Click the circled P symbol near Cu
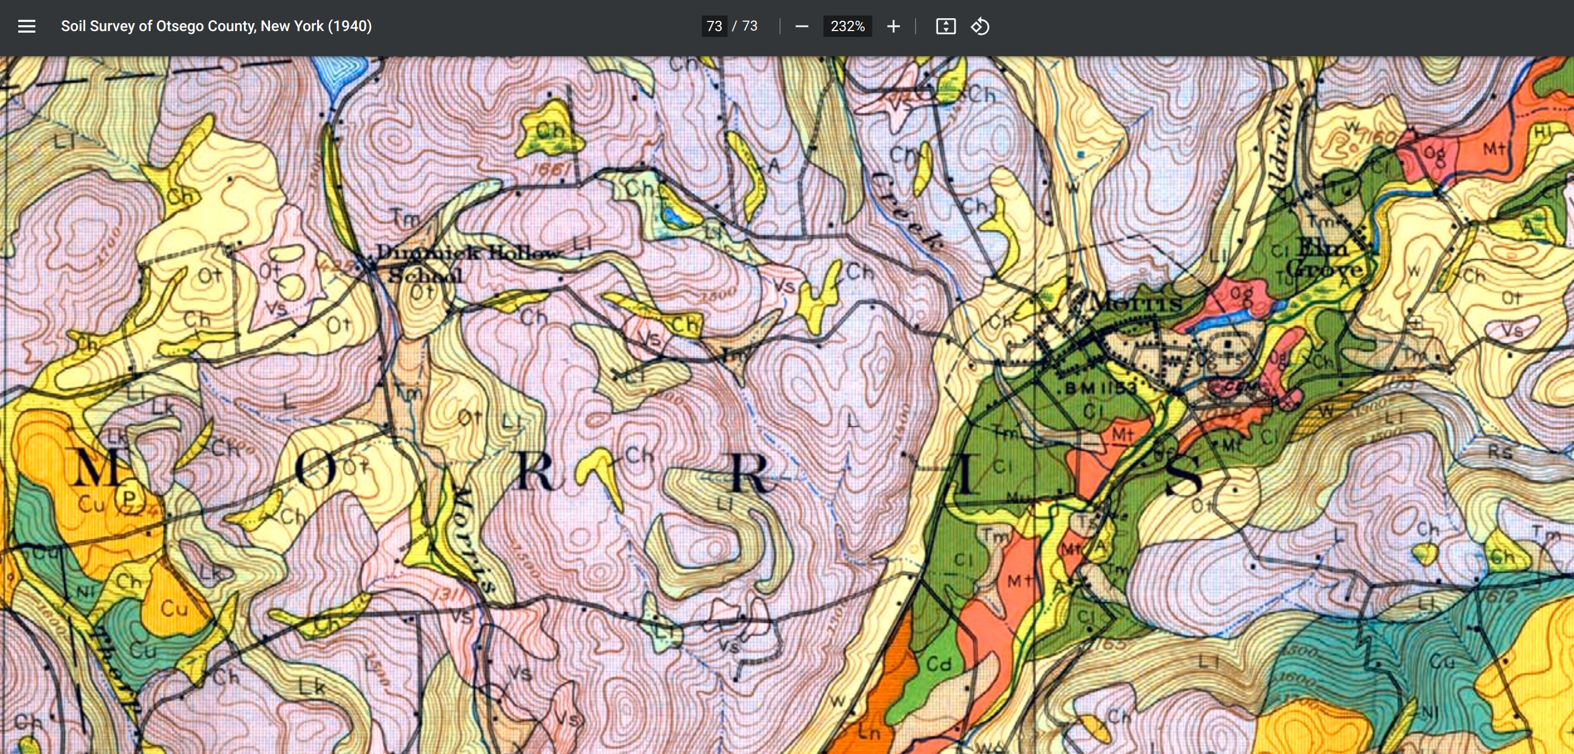1574x754 pixels. [x=129, y=498]
